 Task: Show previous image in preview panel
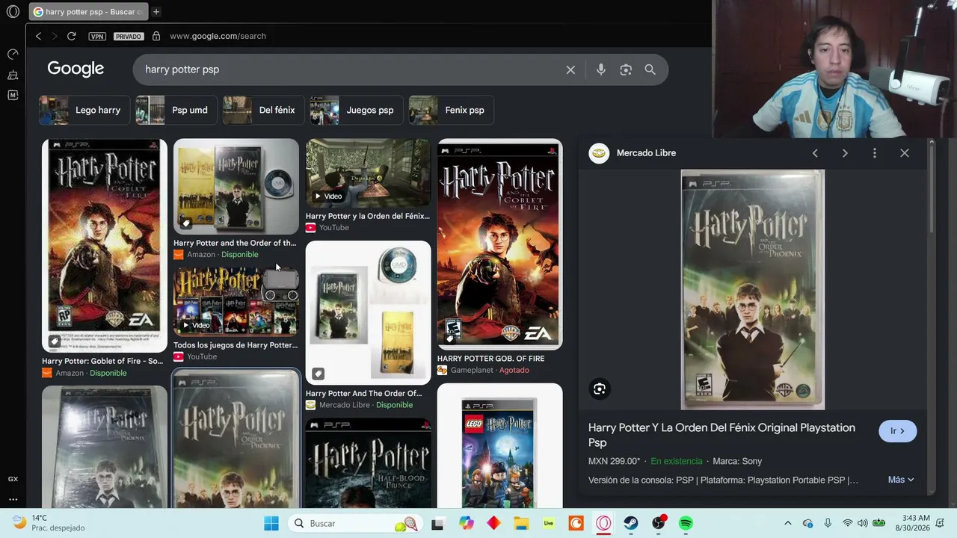pos(815,153)
